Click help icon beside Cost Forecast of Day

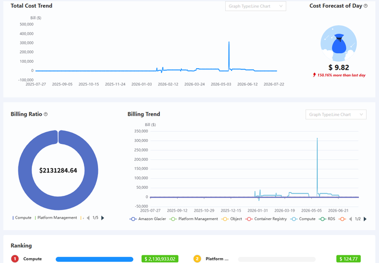365,6
